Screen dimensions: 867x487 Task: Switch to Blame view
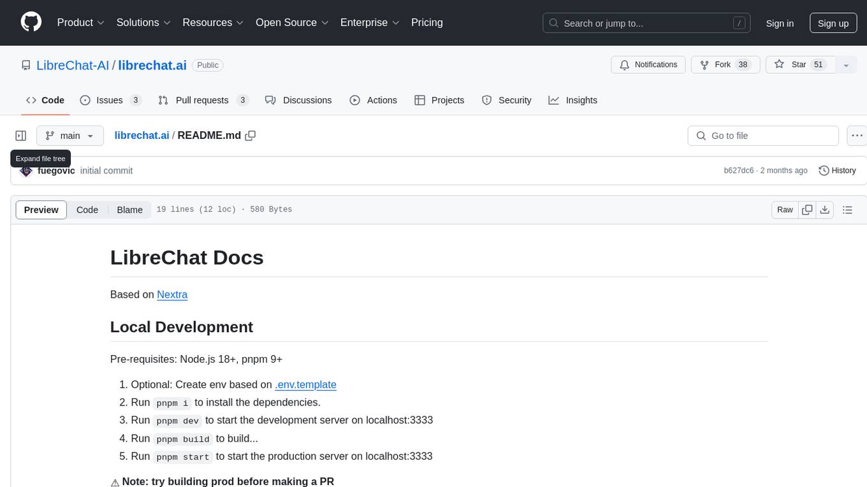tap(129, 210)
